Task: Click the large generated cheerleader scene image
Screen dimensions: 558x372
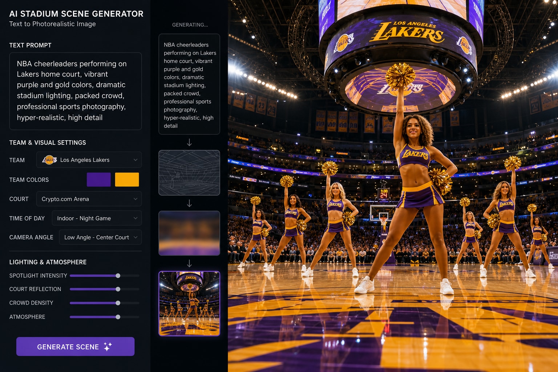Action: pyautogui.click(x=393, y=186)
